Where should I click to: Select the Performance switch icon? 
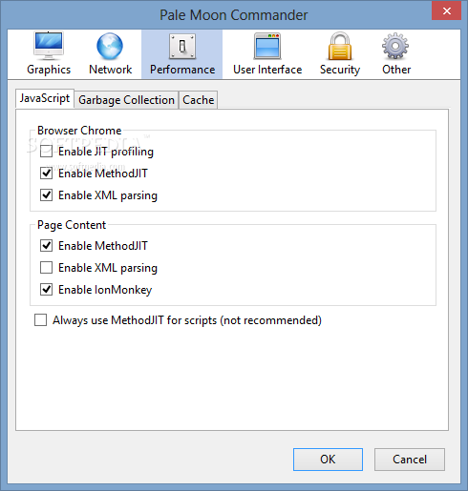coord(182,47)
